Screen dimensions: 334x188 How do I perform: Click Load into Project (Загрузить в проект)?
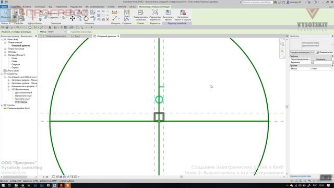click(168, 15)
